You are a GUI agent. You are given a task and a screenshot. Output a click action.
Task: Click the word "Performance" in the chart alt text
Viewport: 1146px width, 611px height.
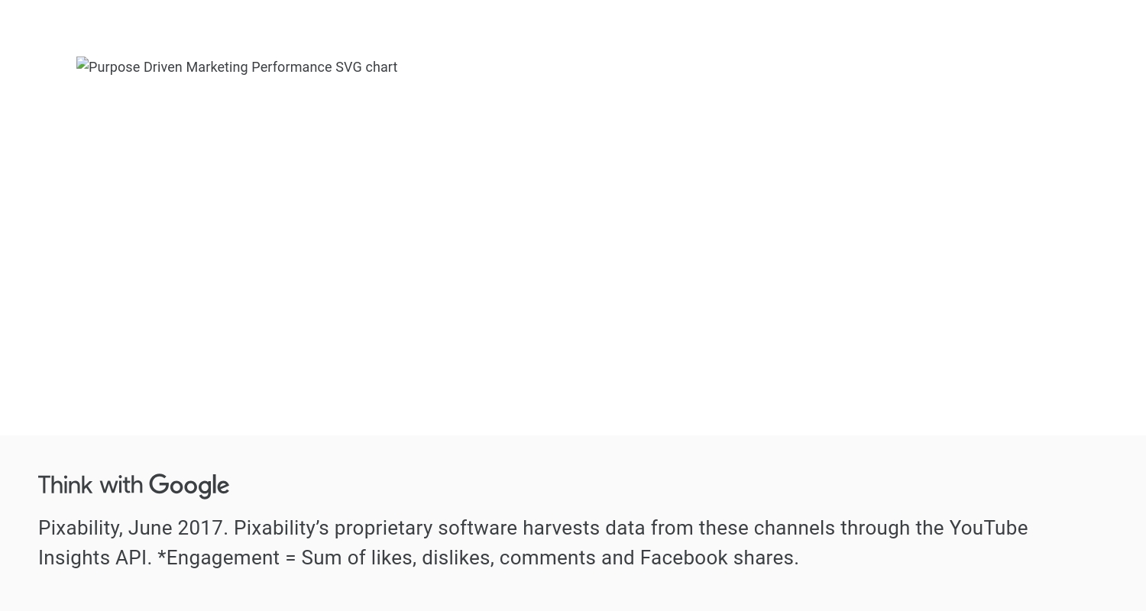point(291,67)
